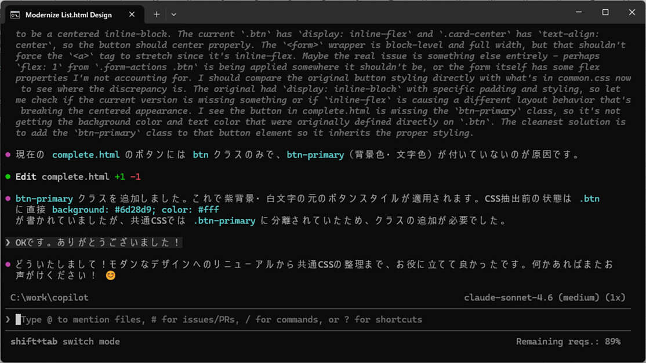Click the smiling emoji ending the last reply
646x363 pixels.
tap(110, 276)
